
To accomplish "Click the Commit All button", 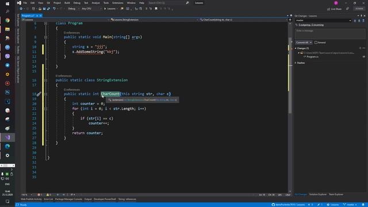I will tap(302, 43).
